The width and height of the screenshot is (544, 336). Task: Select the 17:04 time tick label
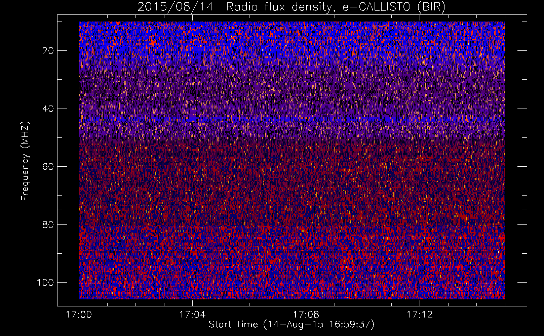click(x=192, y=315)
